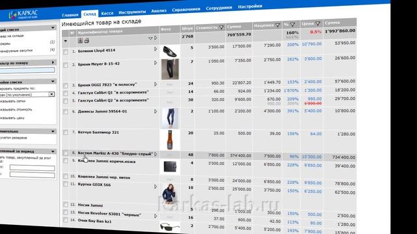
Task: Tick checkbox for Ботинки Lloyd 4514
Action: (x=65, y=52)
